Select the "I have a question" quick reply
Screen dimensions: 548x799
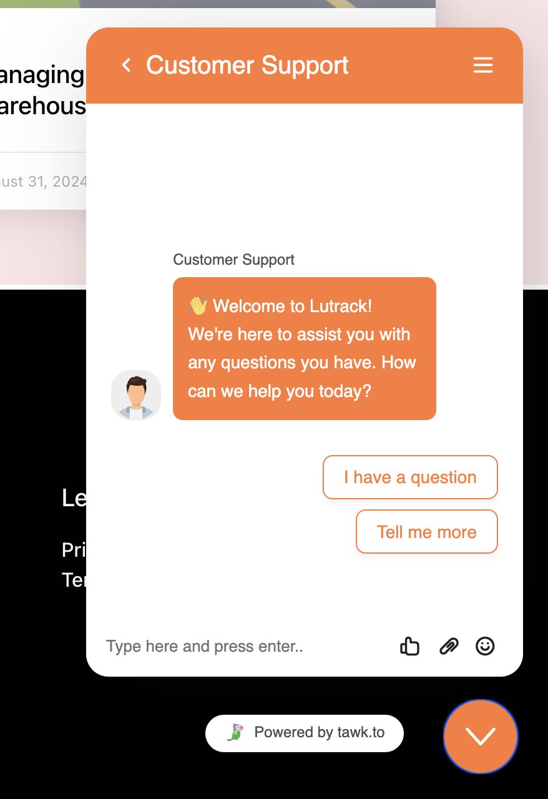click(410, 478)
